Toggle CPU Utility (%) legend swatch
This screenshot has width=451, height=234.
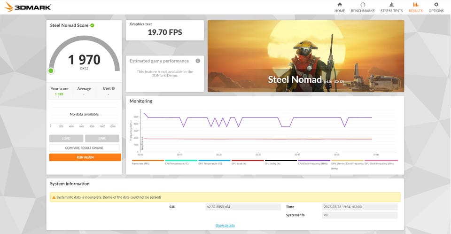(281, 161)
